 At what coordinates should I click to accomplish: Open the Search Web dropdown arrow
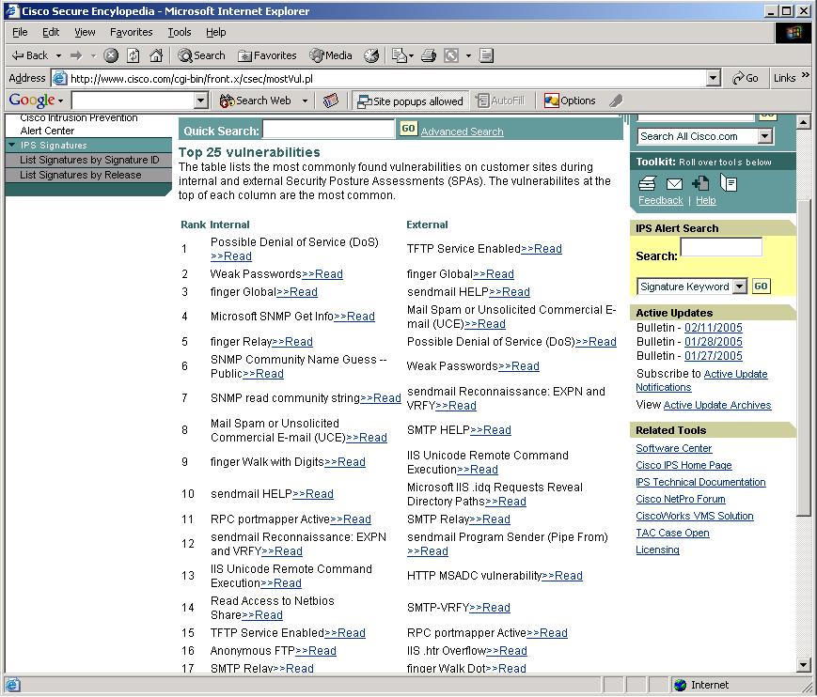coord(305,101)
